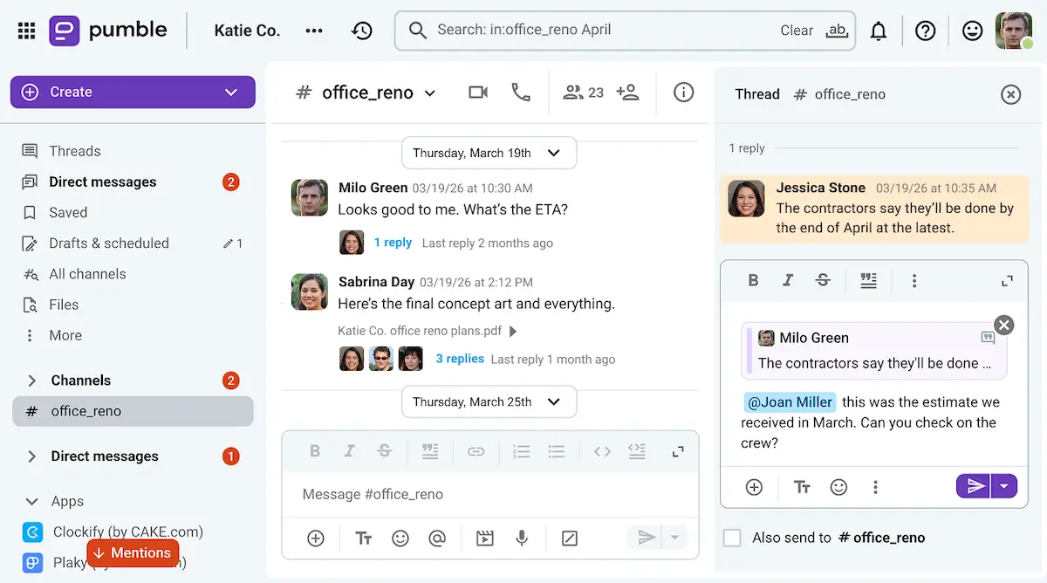Insert blockquote in the thread editor
The height and width of the screenshot is (583, 1047).
868,280
